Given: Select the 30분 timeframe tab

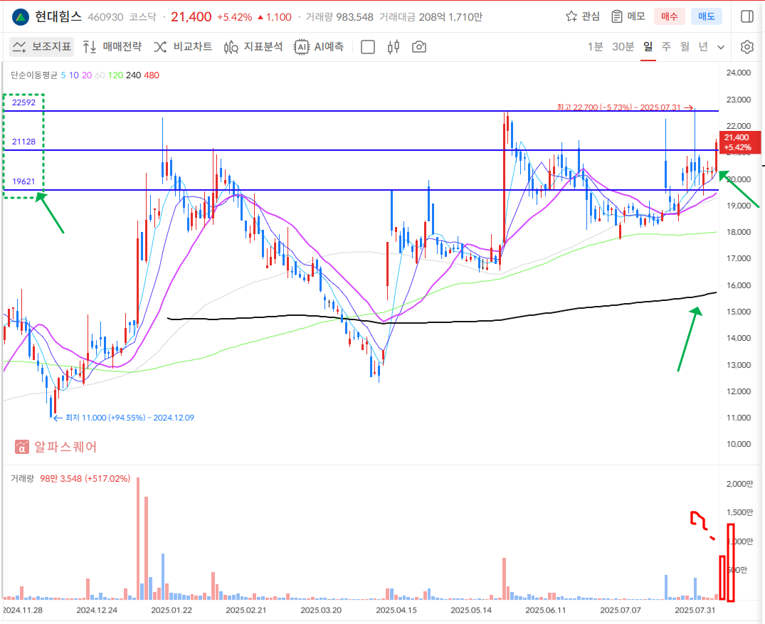Looking at the screenshot, I should pyautogui.click(x=623, y=47).
